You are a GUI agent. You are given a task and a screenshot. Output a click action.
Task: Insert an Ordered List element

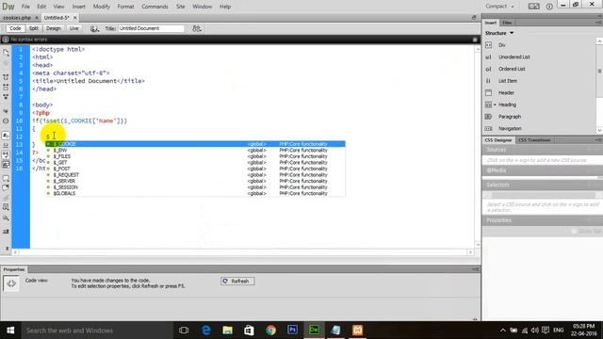click(x=512, y=69)
